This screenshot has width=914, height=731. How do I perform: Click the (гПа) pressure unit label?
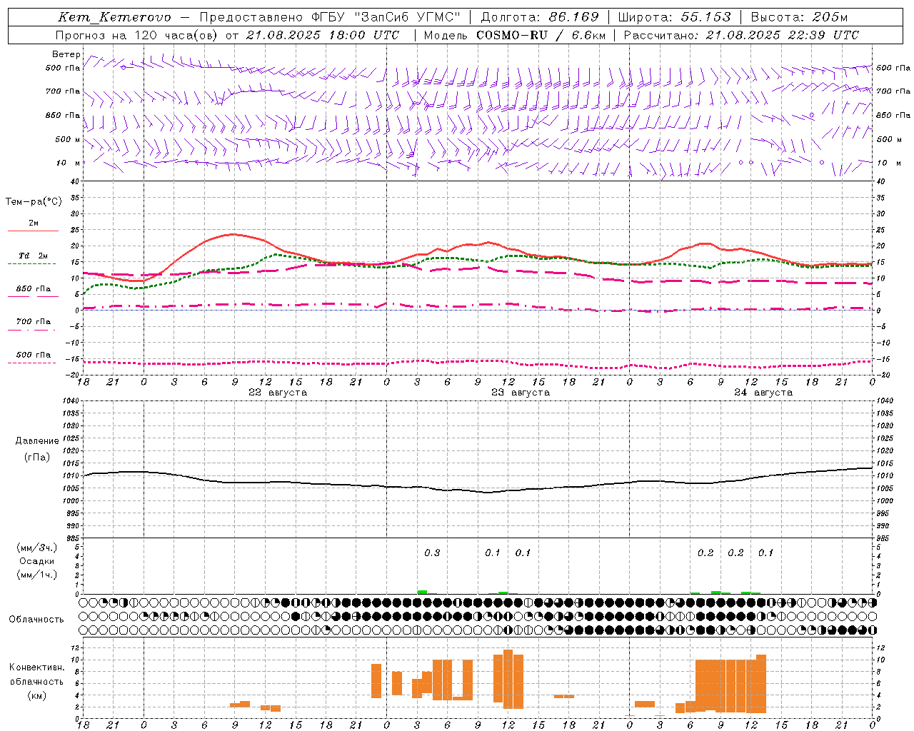[37, 458]
